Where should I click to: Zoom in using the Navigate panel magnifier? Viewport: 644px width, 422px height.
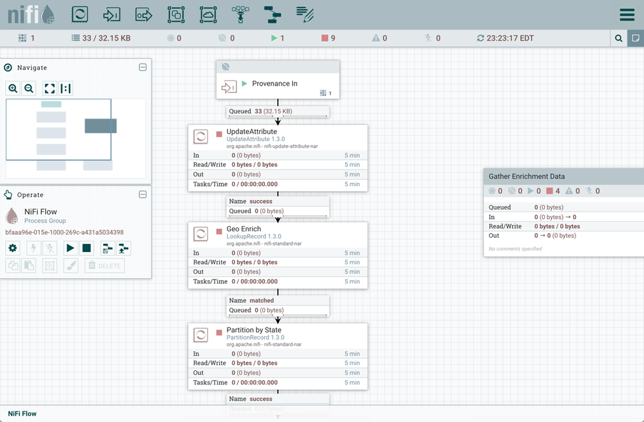click(13, 89)
